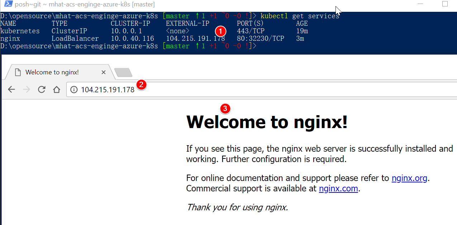Click the PowerShell icon in title bar
Image resolution: width=457 pixels, height=225 pixels.
pos(8,4)
